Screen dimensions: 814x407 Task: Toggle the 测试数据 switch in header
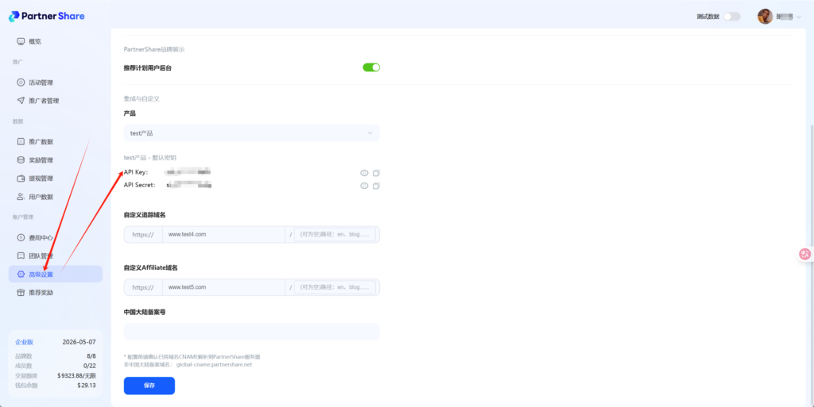731,16
